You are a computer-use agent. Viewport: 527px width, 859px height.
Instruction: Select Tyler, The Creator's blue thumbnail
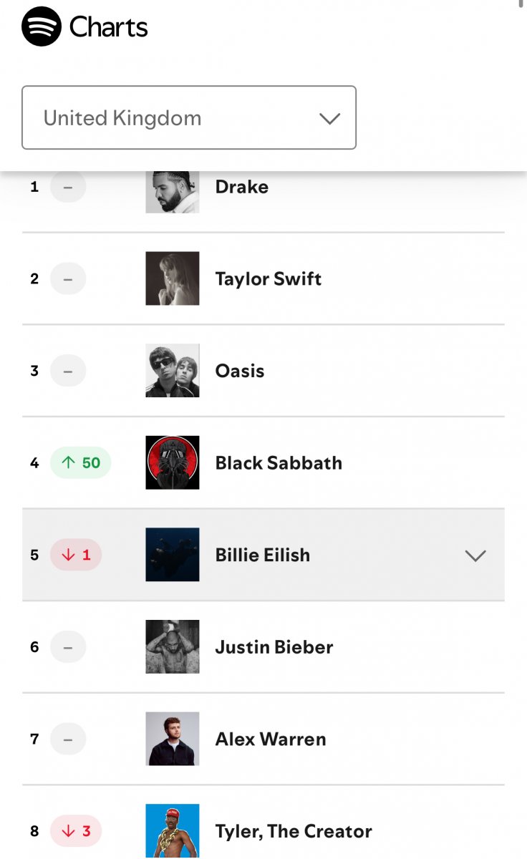(173, 831)
